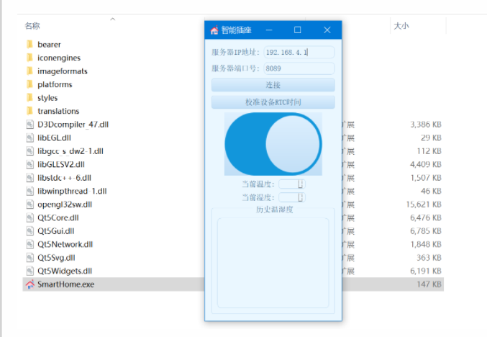This screenshot has width=487, height=337.
Task: Click the 3,386 KB size value
Action: click(426, 125)
